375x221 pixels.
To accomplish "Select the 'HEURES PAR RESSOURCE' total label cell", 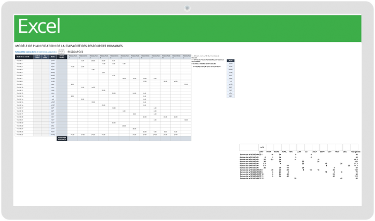I will [62, 138].
